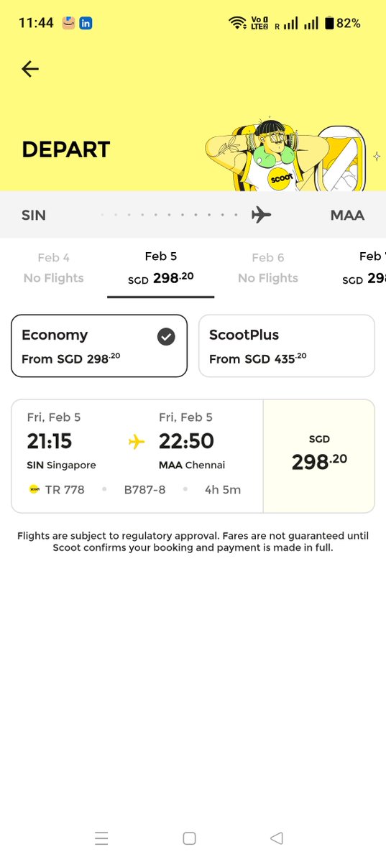Tap the SIN origin airport label
The height and width of the screenshot is (862, 386).
tap(34, 215)
